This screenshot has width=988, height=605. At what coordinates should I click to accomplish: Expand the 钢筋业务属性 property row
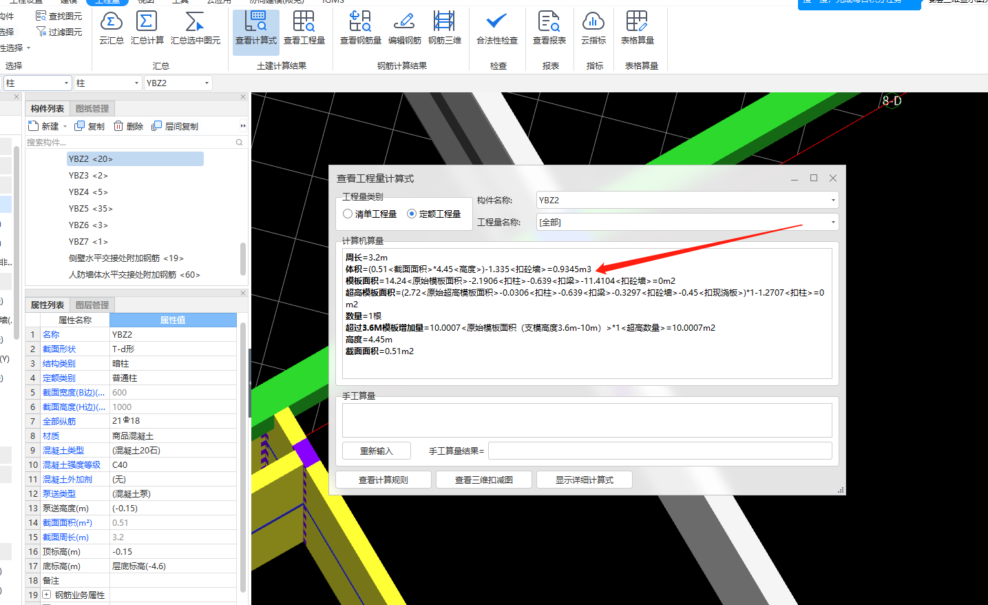point(46,595)
